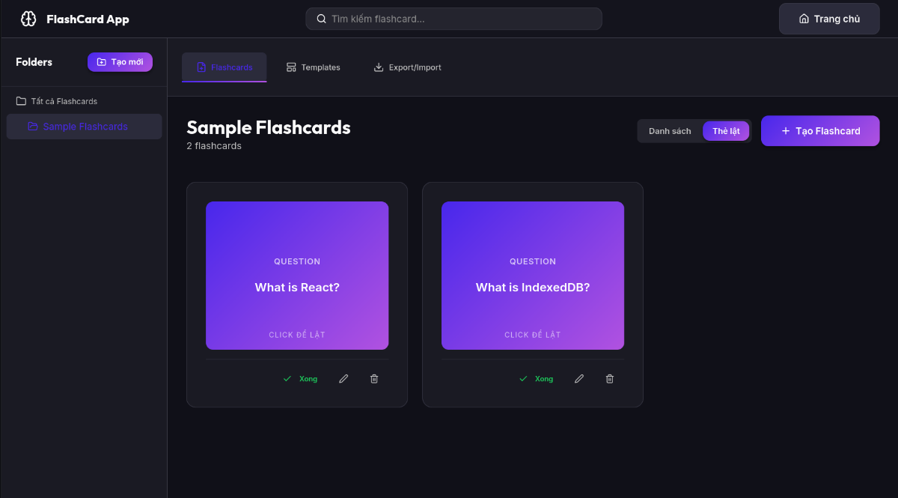Click the Tạo Flashcard button
898x498 pixels.
coord(820,130)
